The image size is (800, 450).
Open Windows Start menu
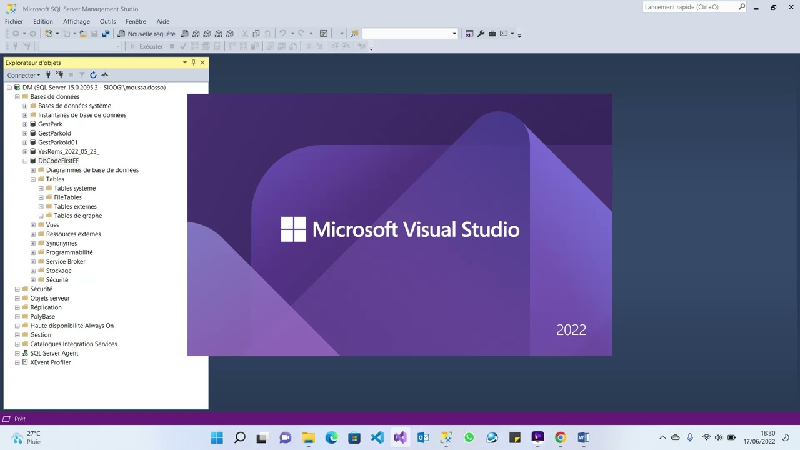pos(217,437)
